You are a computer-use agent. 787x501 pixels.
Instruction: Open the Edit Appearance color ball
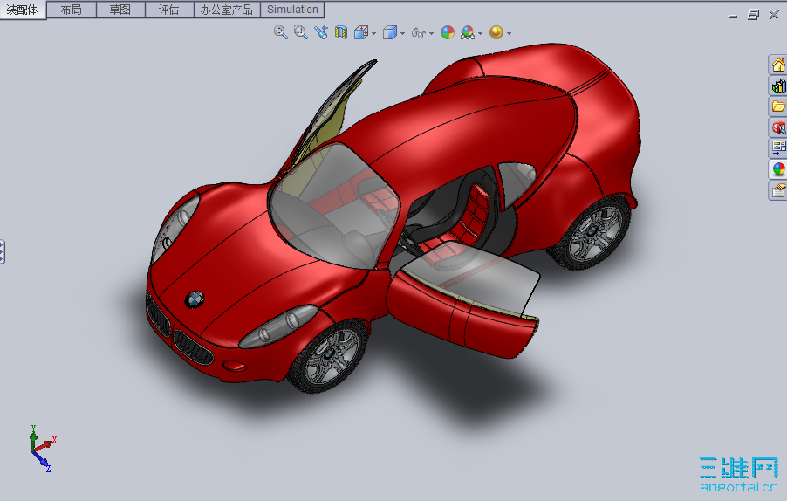click(x=448, y=32)
